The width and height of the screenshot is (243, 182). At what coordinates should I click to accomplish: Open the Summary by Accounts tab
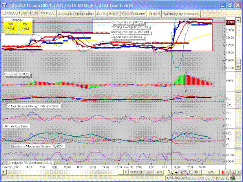point(181,13)
